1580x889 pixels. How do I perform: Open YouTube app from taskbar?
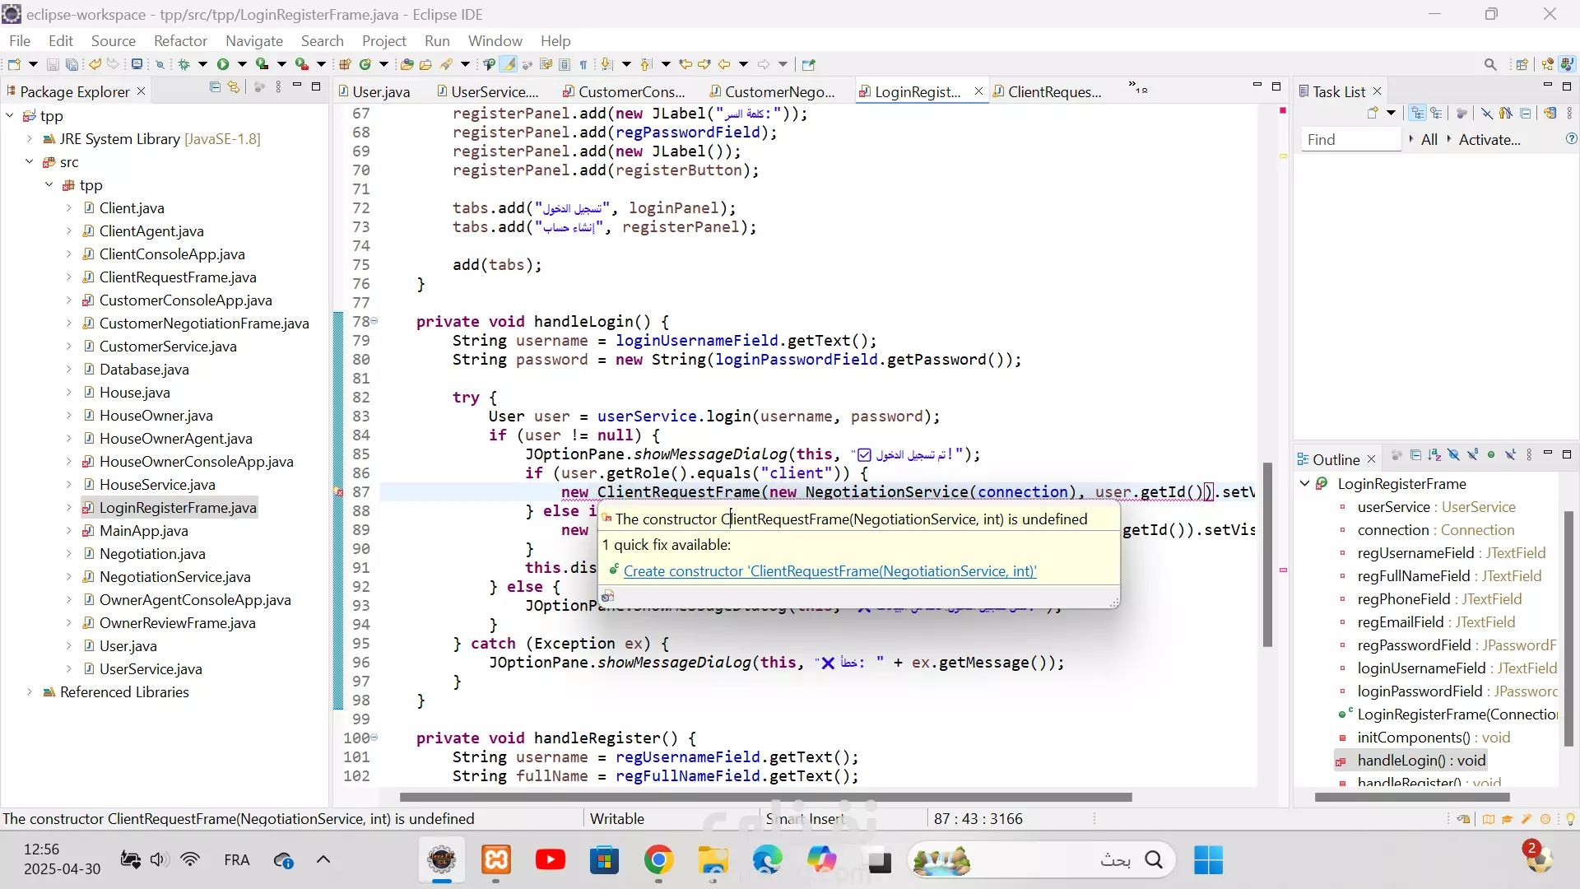click(550, 860)
